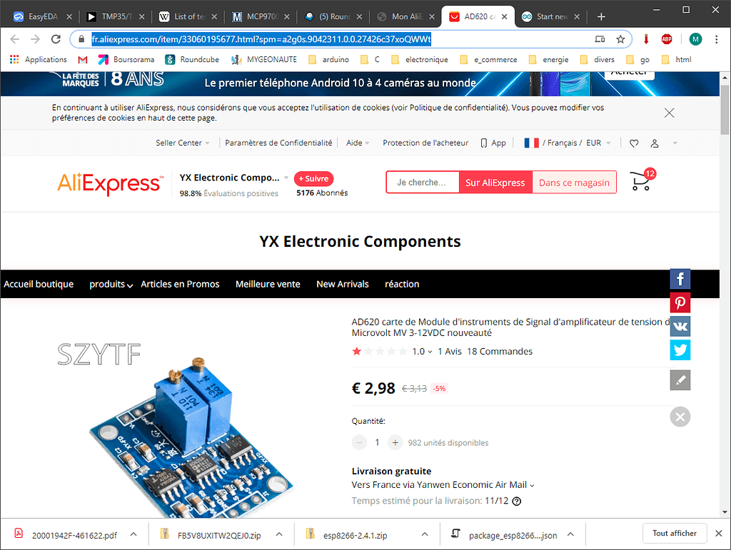Viewport: 731px width, 550px height.
Task: Increase quantity with plus button
Action: click(395, 442)
